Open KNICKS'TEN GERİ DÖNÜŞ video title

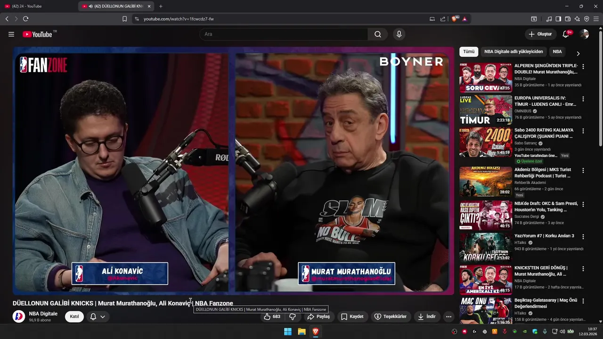541,271
